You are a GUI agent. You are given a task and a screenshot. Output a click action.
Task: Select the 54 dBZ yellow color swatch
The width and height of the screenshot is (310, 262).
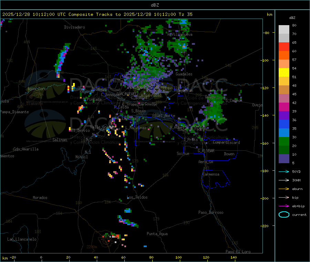pyautogui.click(x=284, y=73)
